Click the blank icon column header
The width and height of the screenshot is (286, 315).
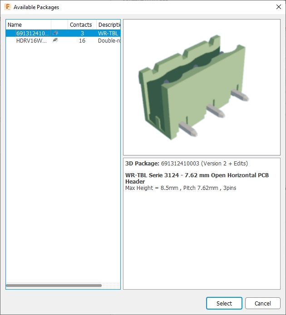(59, 25)
